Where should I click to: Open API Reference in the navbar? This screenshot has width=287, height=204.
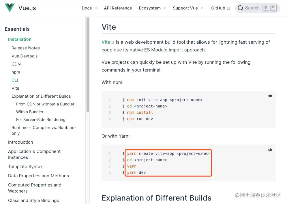(x=118, y=8)
